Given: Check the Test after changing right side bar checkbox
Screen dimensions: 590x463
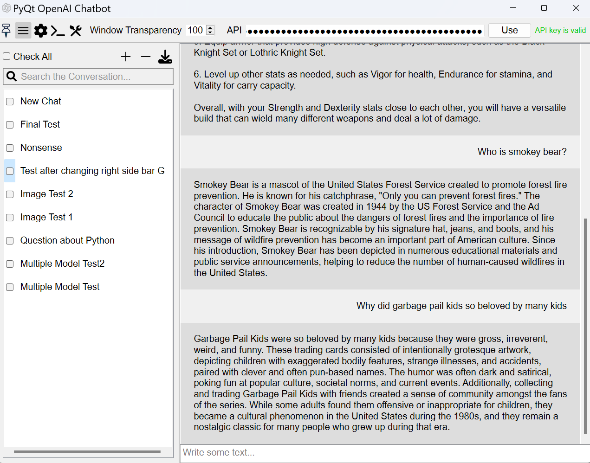Looking at the screenshot, I should click(10, 171).
